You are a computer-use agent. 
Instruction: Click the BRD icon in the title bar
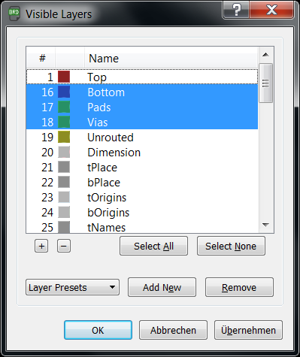(x=14, y=14)
